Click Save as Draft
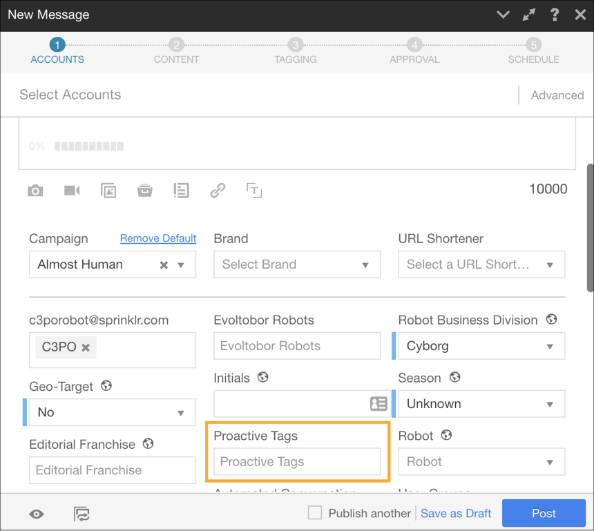The width and height of the screenshot is (594, 531). coord(456,513)
